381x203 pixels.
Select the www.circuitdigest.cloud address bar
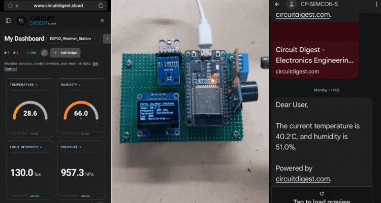pyautogui.click(x=56, y=6)
